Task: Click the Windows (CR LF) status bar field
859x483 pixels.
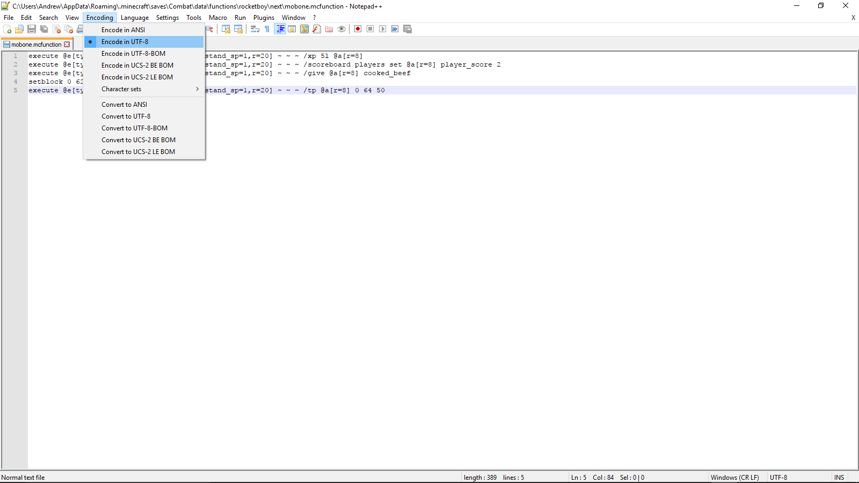Action: (737, 478)
